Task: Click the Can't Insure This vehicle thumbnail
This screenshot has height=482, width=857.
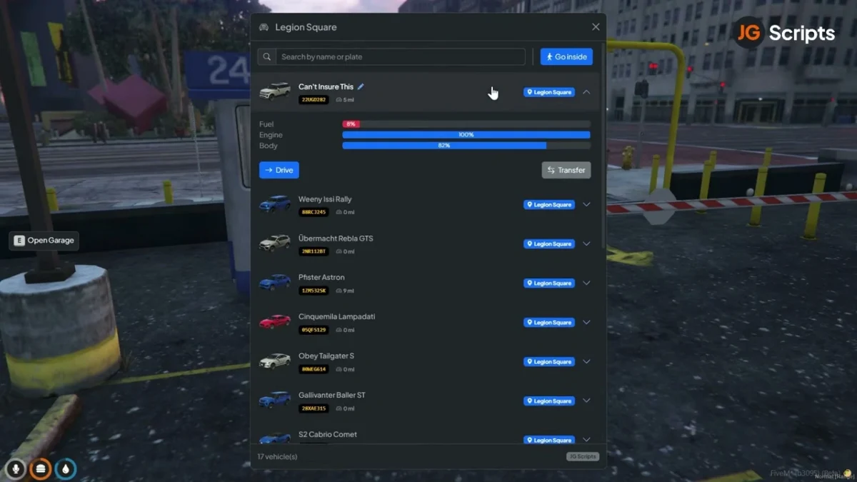Action: tap(275, 91)
